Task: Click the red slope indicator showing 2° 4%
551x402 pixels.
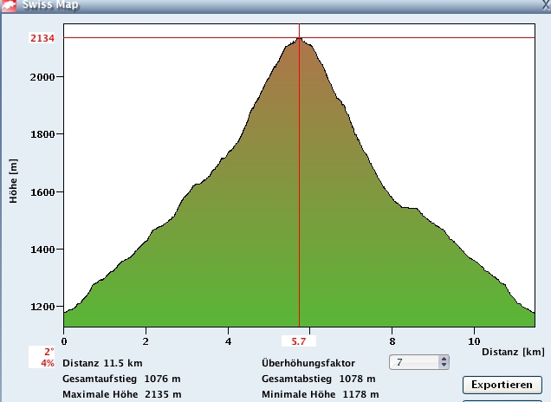Action: coord(49,357)
